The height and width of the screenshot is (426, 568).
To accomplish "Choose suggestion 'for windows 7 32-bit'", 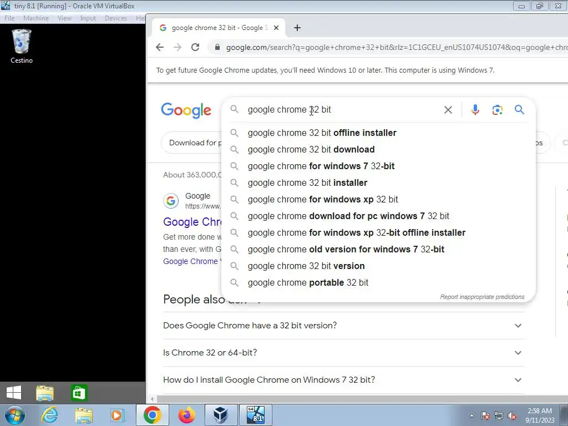I will 378,166.
